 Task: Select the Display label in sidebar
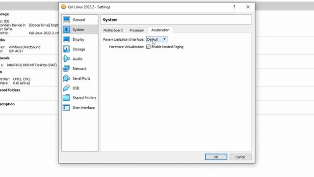point(78,39)
